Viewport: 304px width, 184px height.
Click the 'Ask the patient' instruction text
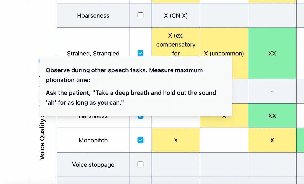pyautogui.click(x=131, y=97)
